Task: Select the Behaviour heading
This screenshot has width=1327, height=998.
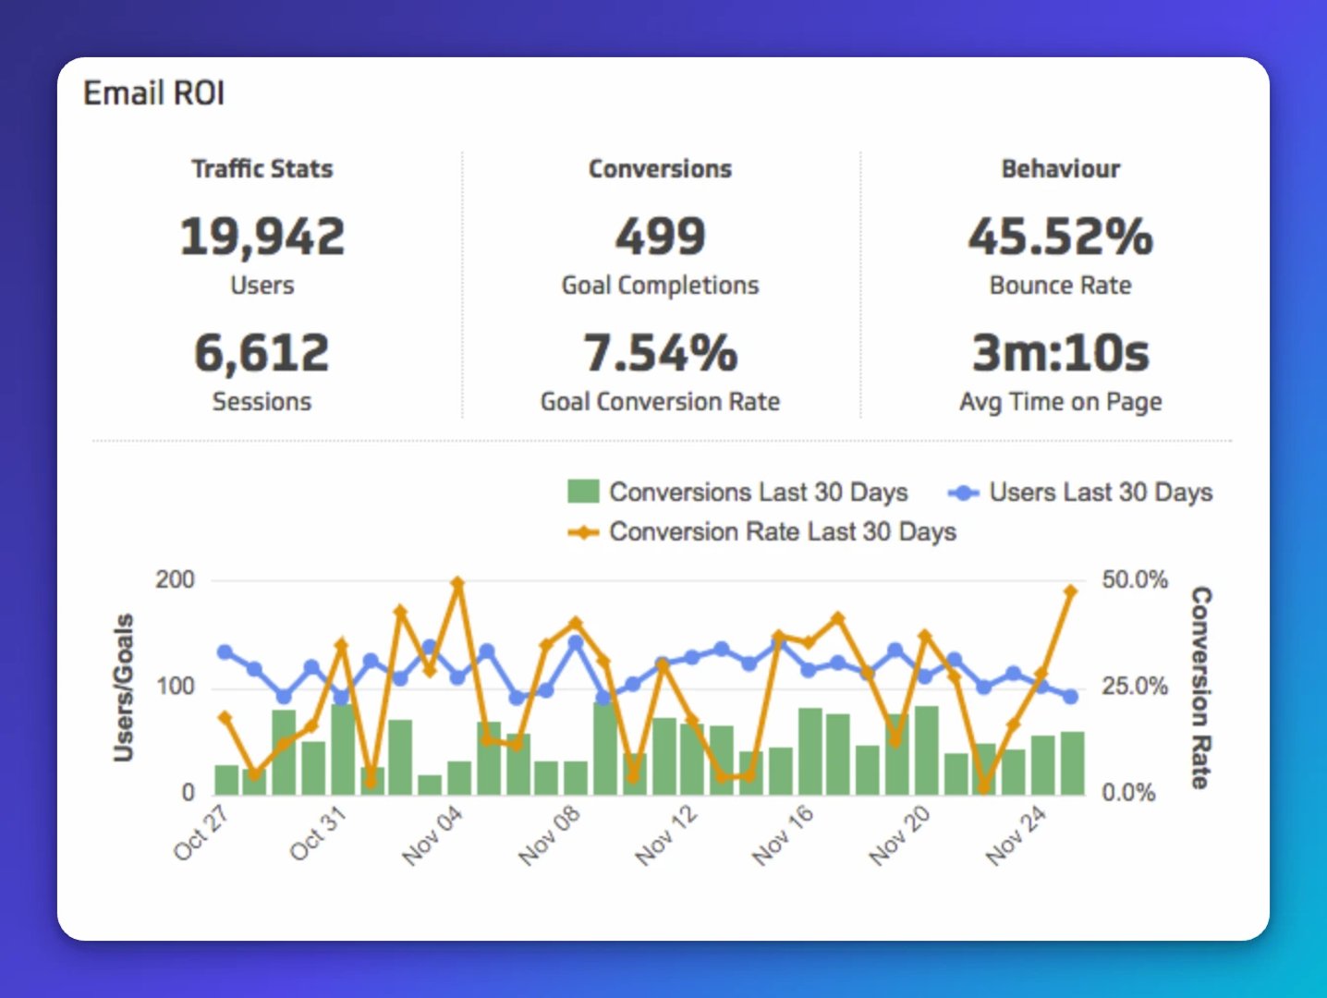Action: (x=1061, y=169)
